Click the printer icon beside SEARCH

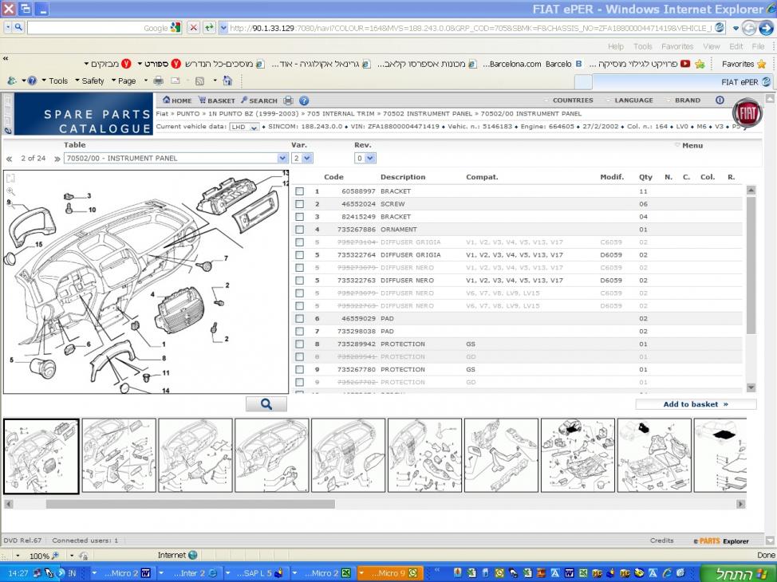[x=288, y=100]
